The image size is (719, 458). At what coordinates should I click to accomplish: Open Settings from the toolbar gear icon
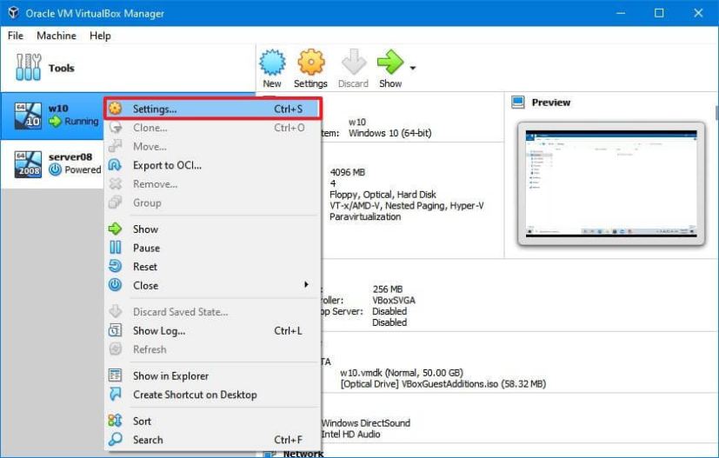point(311,62)
